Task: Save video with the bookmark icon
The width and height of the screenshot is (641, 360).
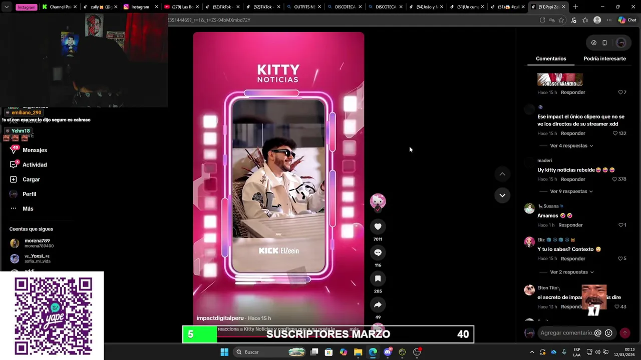Action: [x=378, y=278]
